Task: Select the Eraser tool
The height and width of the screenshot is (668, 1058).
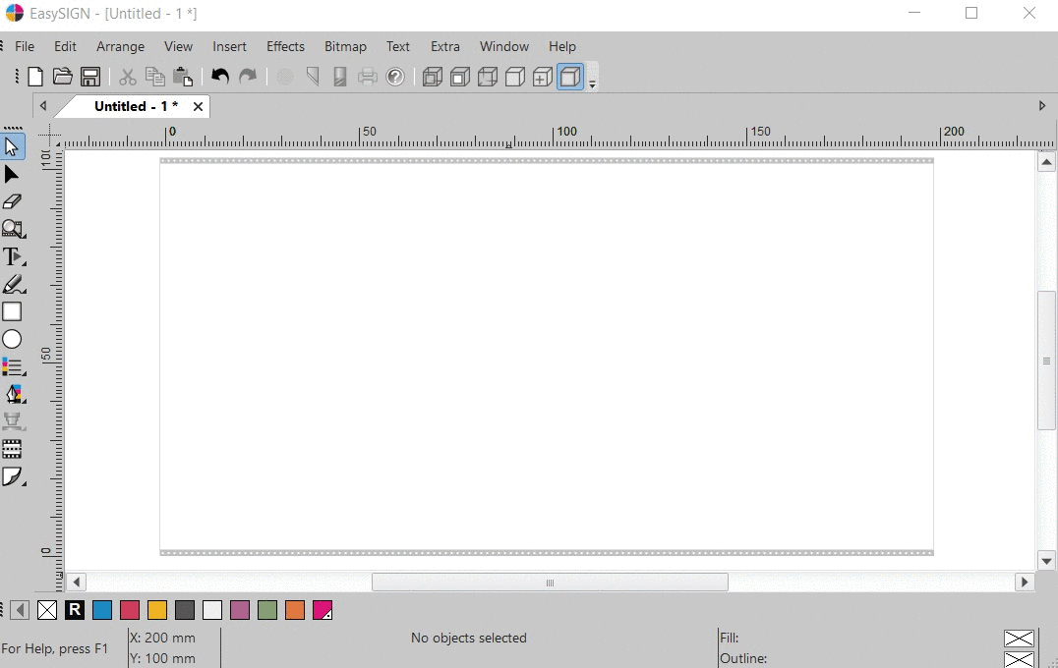Action: [x=12, y=201]
